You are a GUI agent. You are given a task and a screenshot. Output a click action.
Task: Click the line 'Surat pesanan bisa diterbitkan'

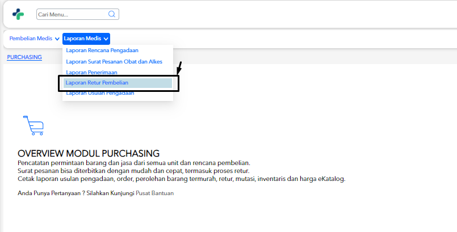pyautogui.click(x=133, y=171)
